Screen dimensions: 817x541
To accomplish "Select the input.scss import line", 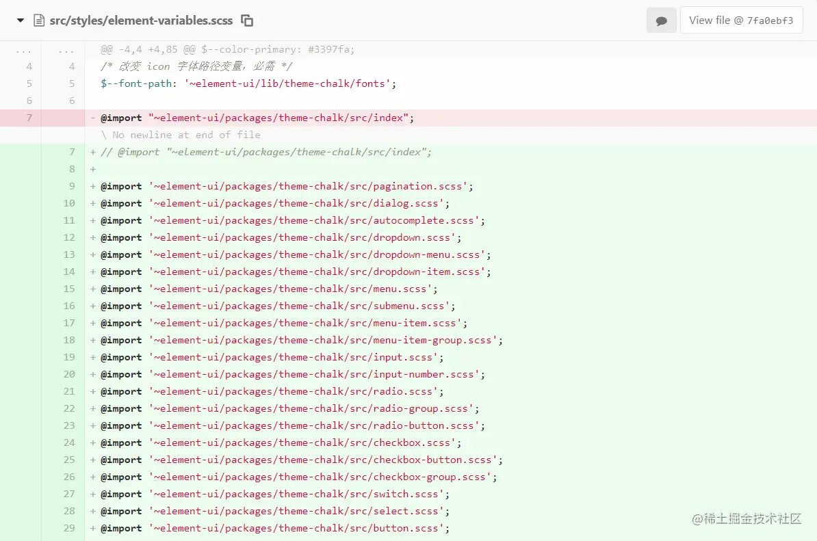I will coord(272,357).
